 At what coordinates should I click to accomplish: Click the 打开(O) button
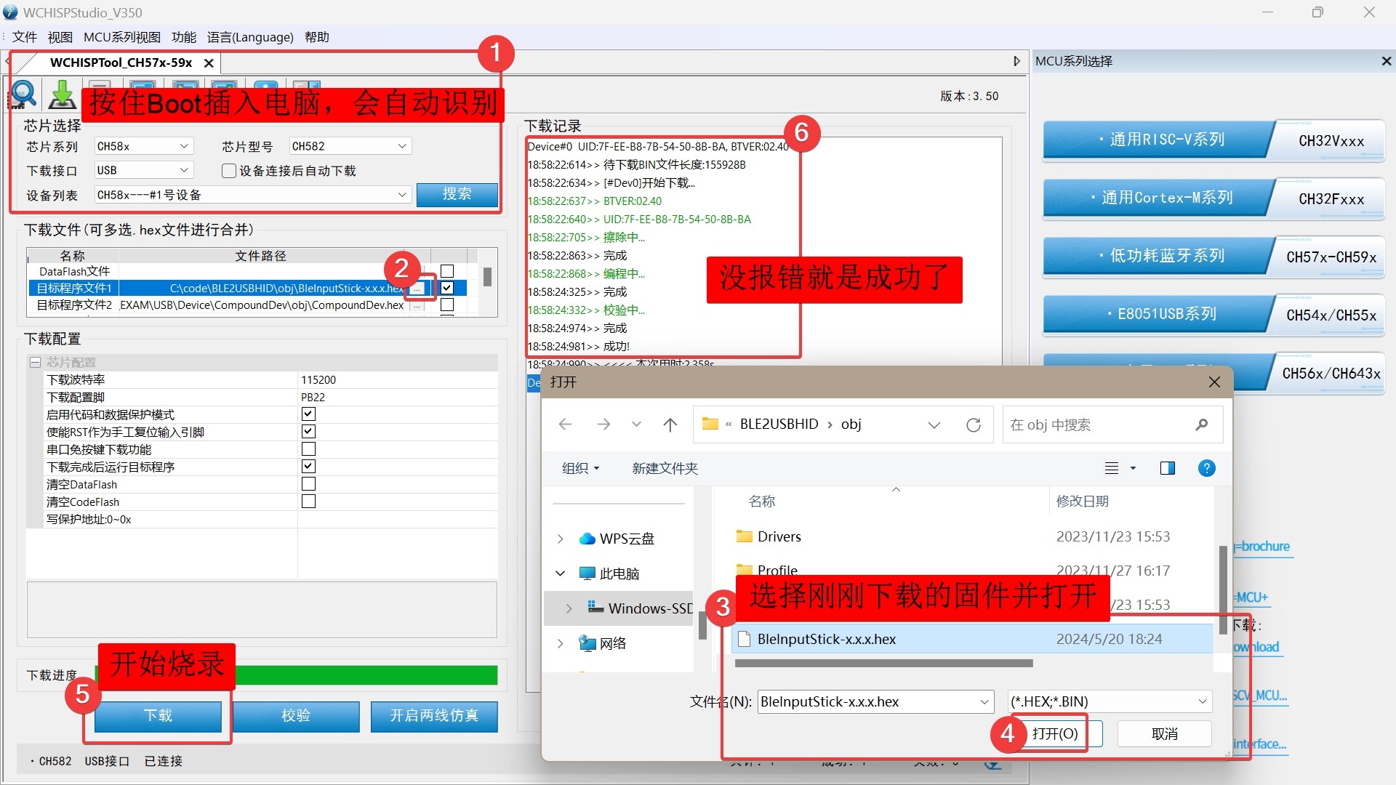(x=1055, y=734)
